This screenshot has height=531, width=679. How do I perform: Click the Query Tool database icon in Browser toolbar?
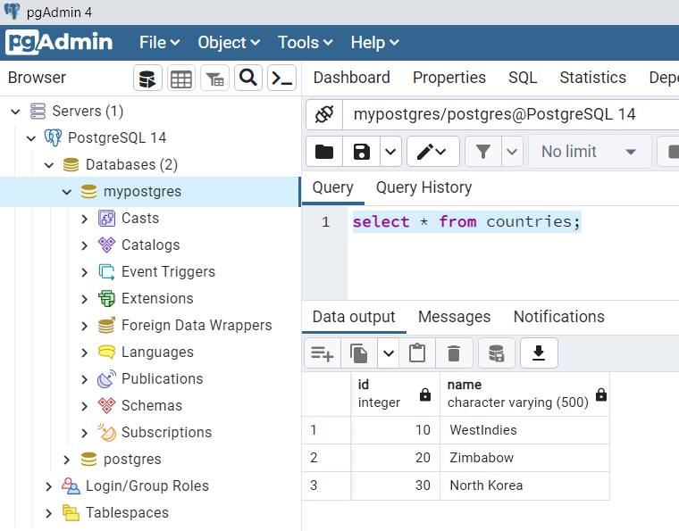coord(147,79)
